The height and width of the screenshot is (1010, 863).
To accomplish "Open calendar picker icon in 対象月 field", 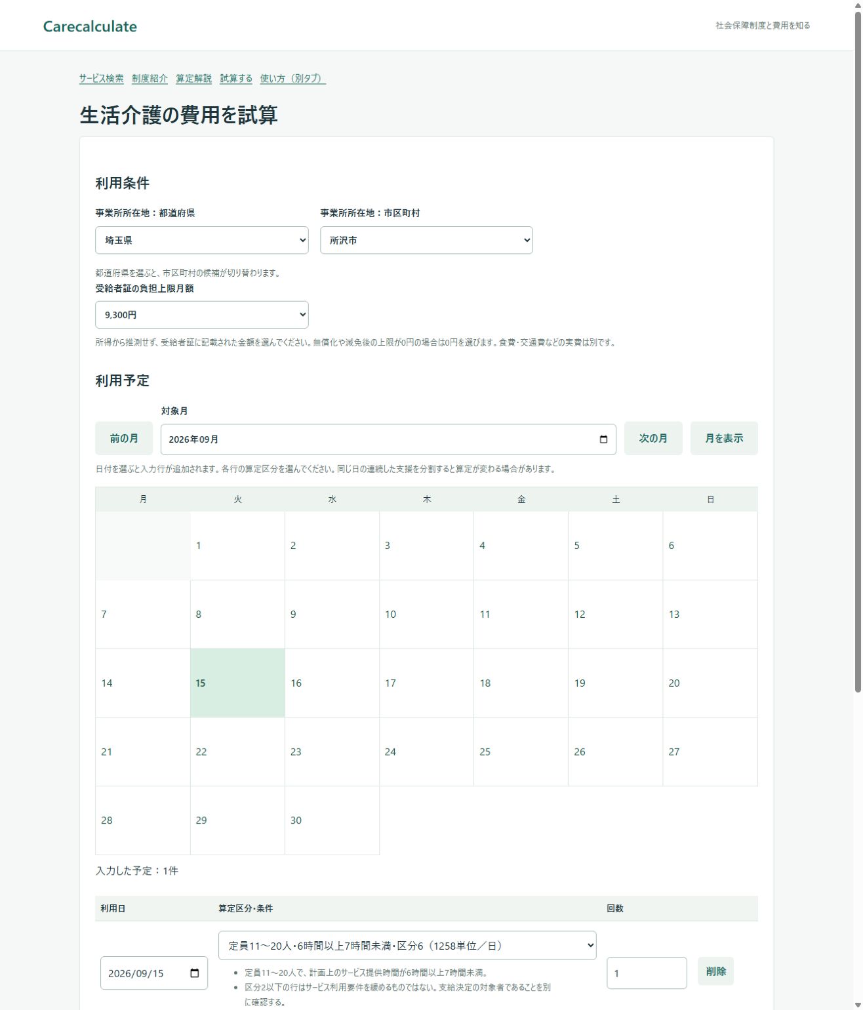I will pyautogui.click(x=603, y=439).
